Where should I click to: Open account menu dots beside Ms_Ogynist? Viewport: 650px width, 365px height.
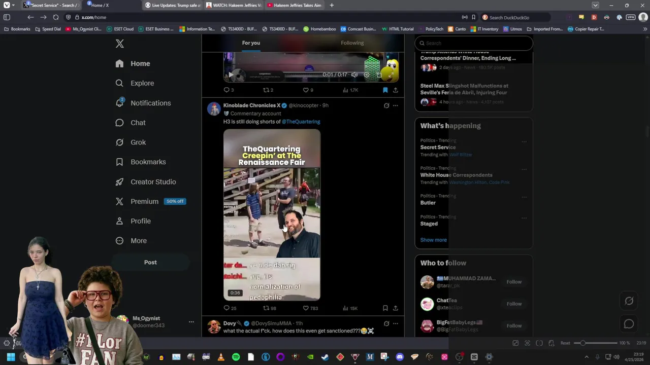[x=191, y=322]
